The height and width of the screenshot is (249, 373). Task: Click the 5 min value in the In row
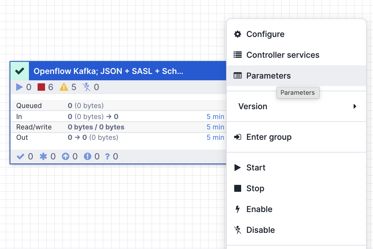(x=215, y=117)
